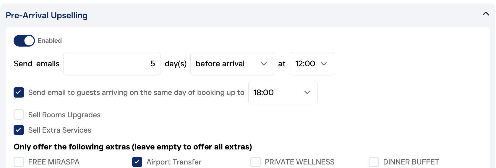Collapse the Pre-Arrival Upselling section chevron
This screenshot has width=496, height=168.
point(486,14)
